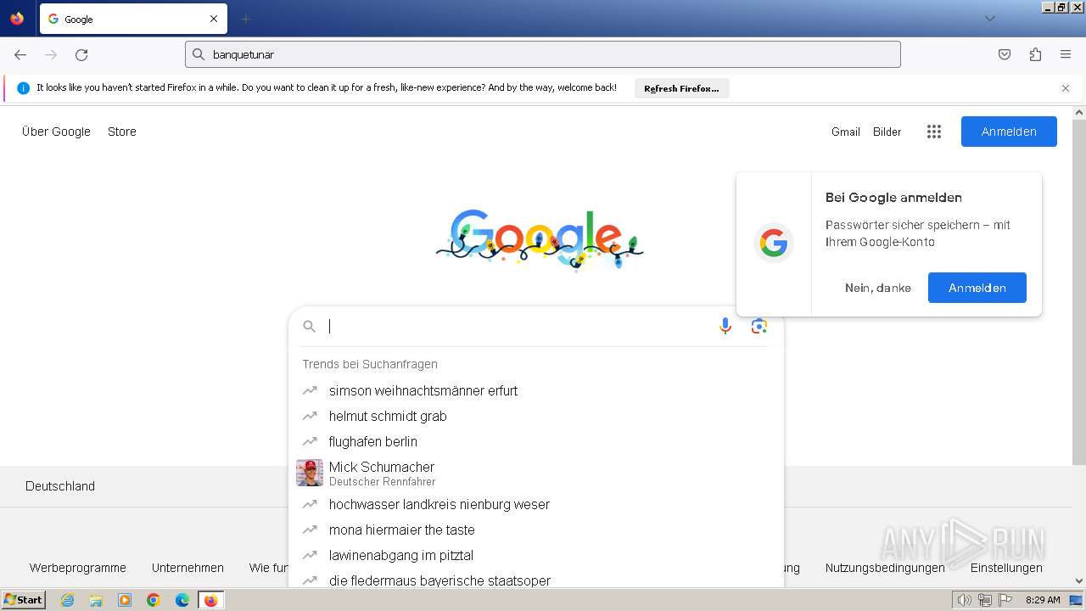Focus the address bar showing banquetunar
The image size is (1086, 611).
[x=543, y=54]
